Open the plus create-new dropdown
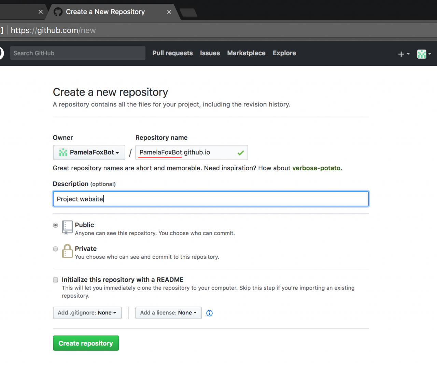 (404, 54)
